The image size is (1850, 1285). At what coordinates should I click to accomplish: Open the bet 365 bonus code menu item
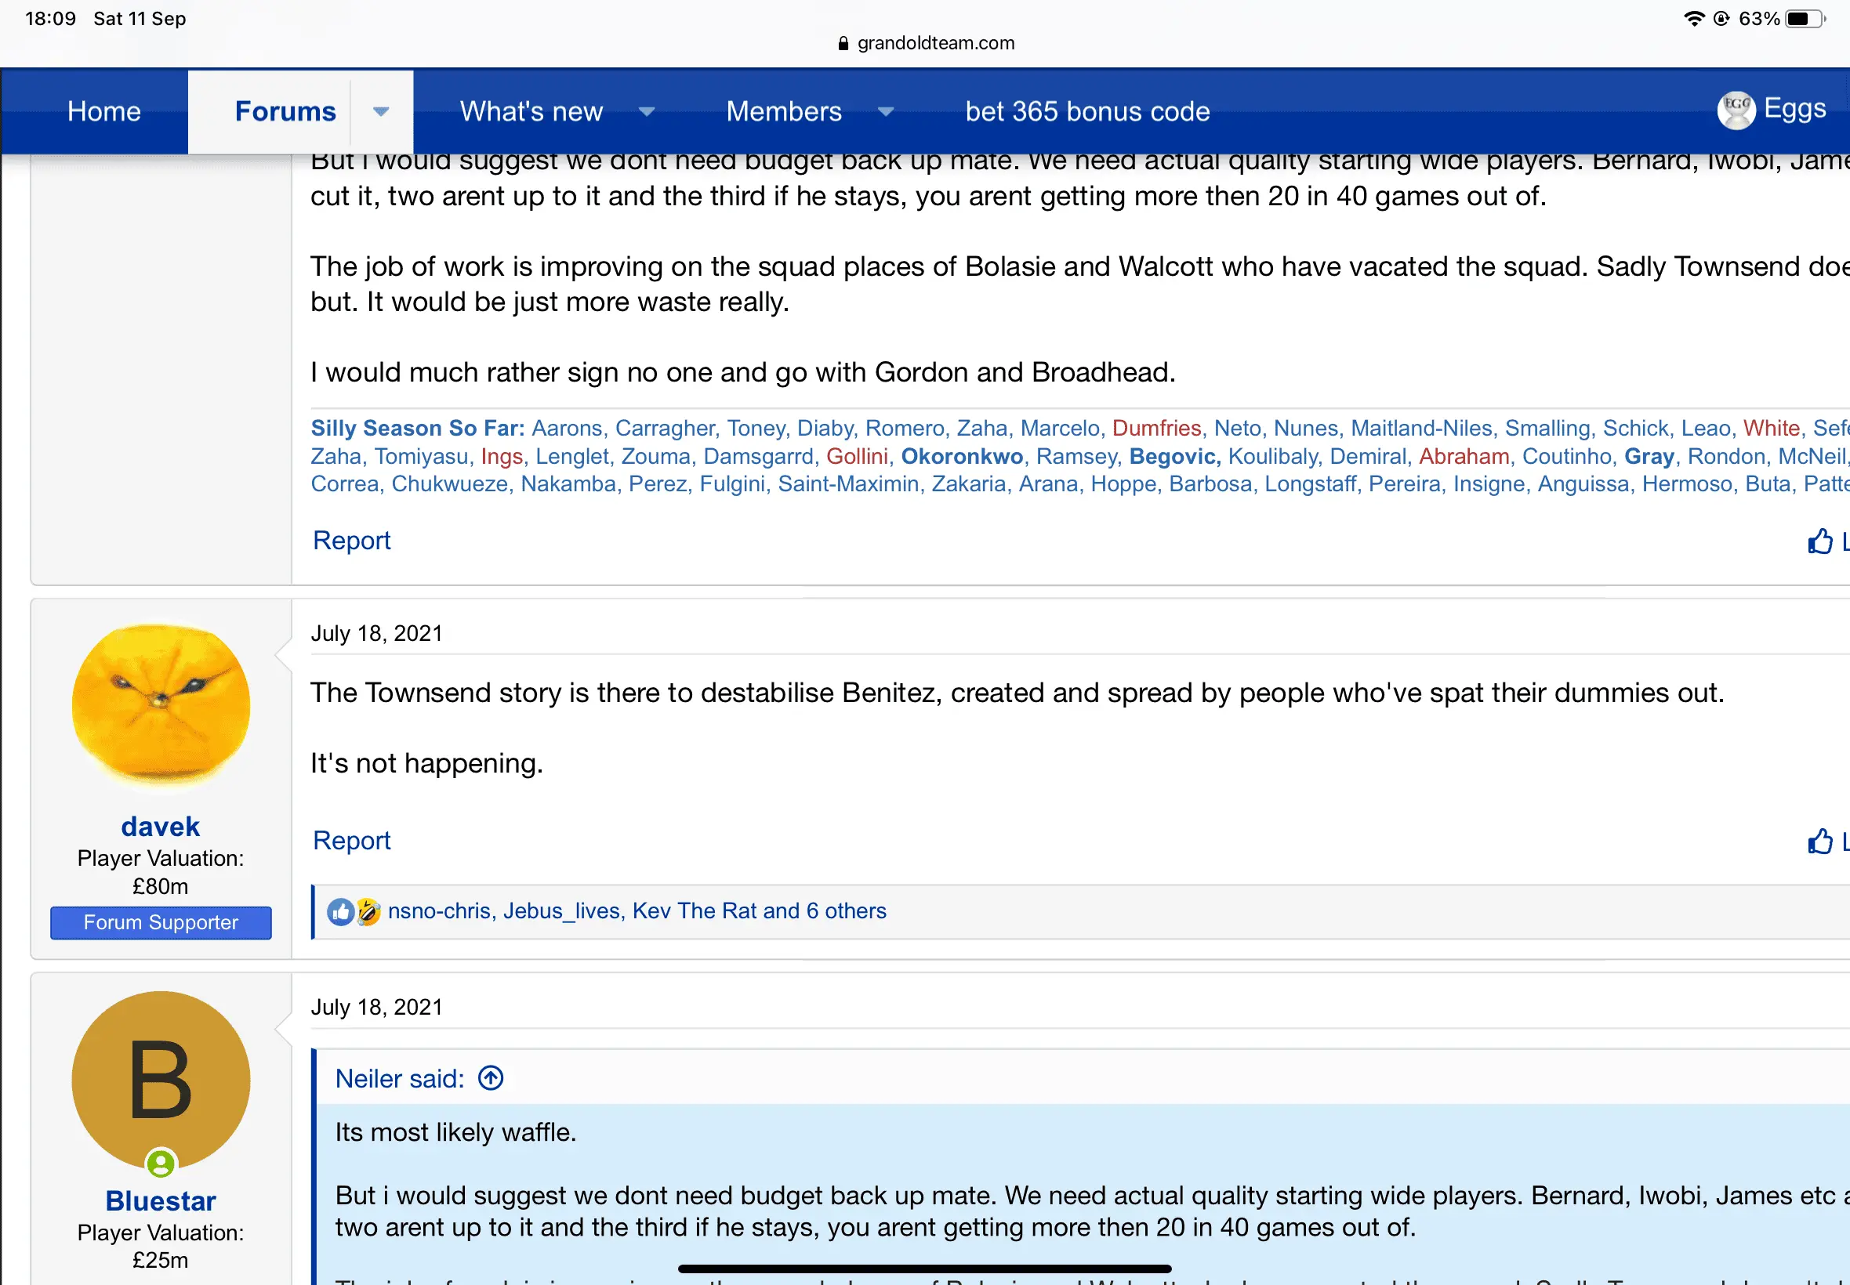click(1087, 111)
